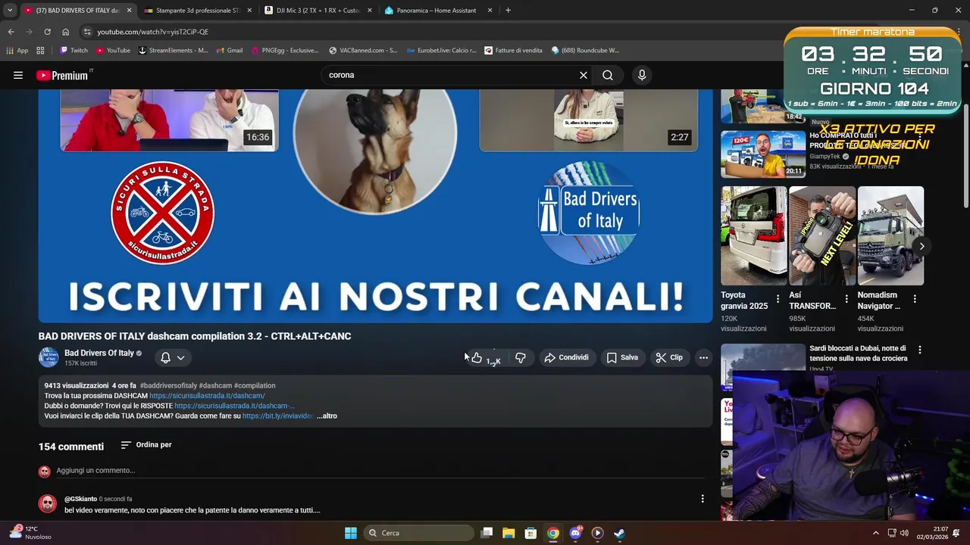The width and height of the screenshot is (970, 545).
Task: Open Gmail bookmark
Action: coord(229,51)
